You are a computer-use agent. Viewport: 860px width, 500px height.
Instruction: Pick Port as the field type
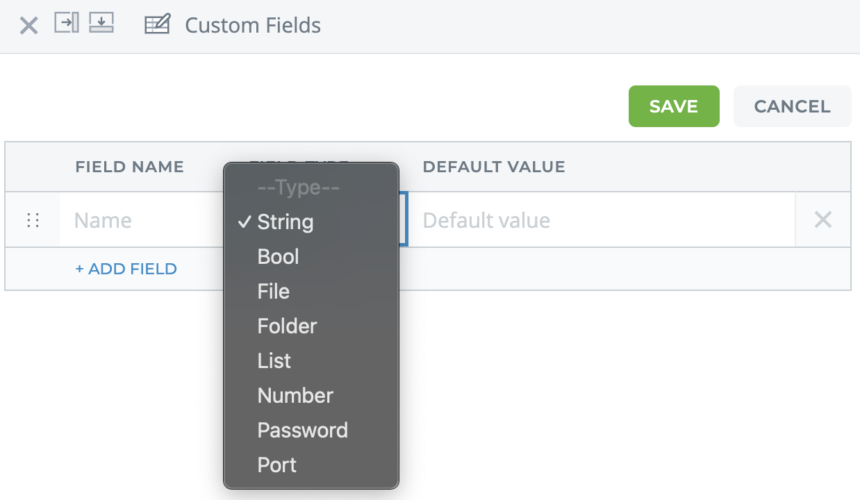276,465
